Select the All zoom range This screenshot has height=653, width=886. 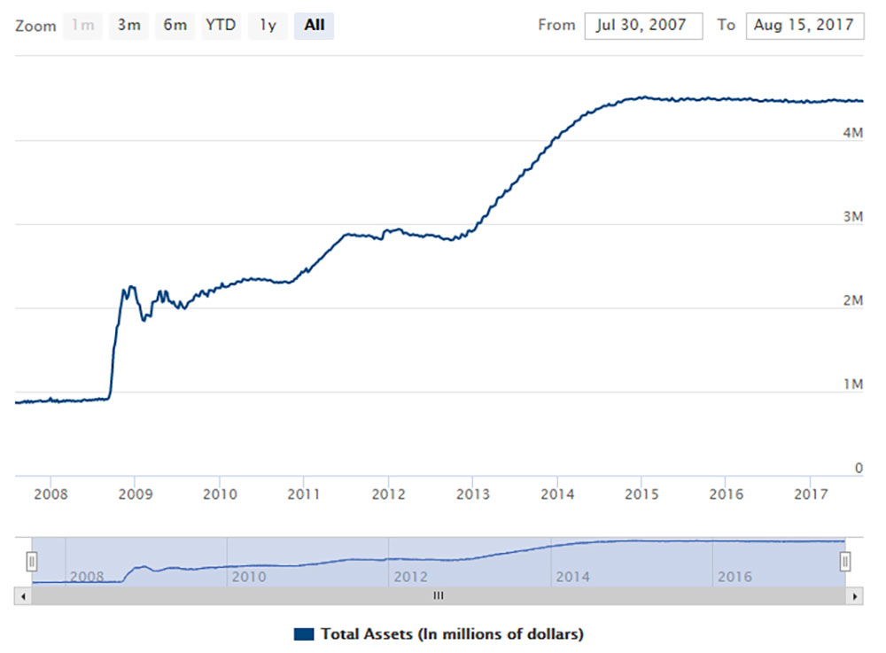coord(314,26)
